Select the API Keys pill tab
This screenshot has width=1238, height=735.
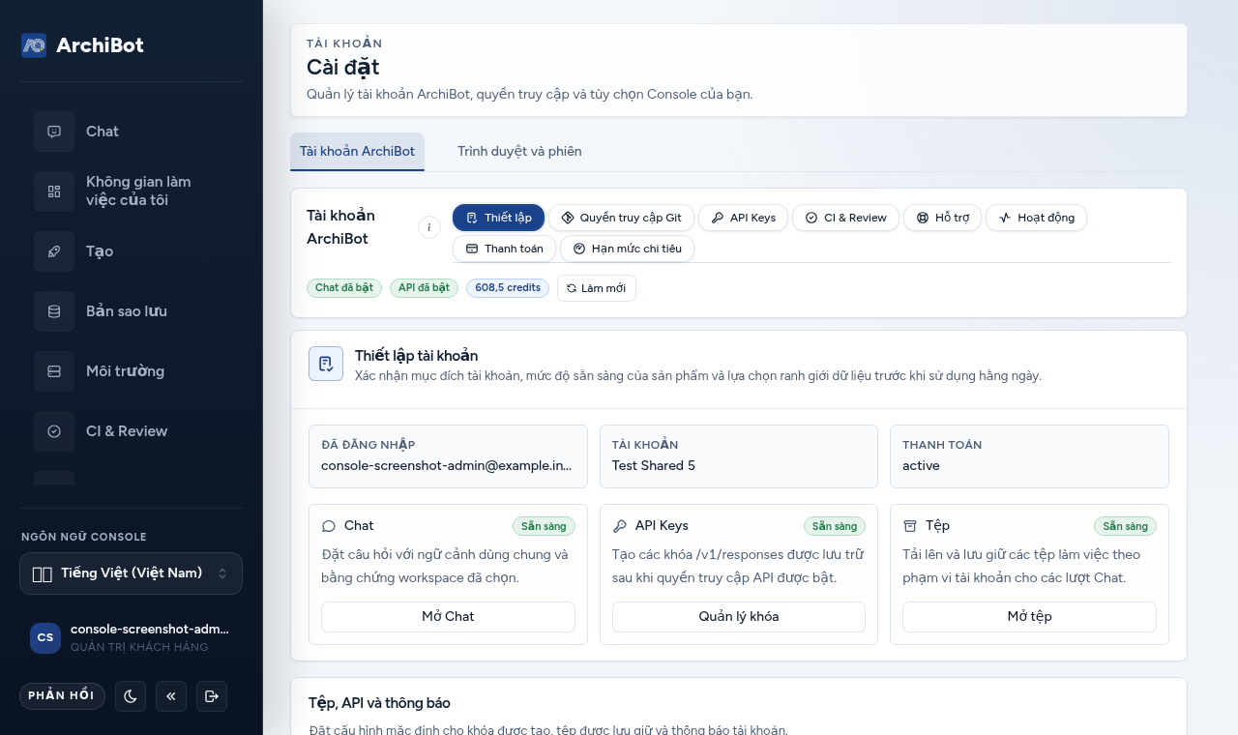743,218
